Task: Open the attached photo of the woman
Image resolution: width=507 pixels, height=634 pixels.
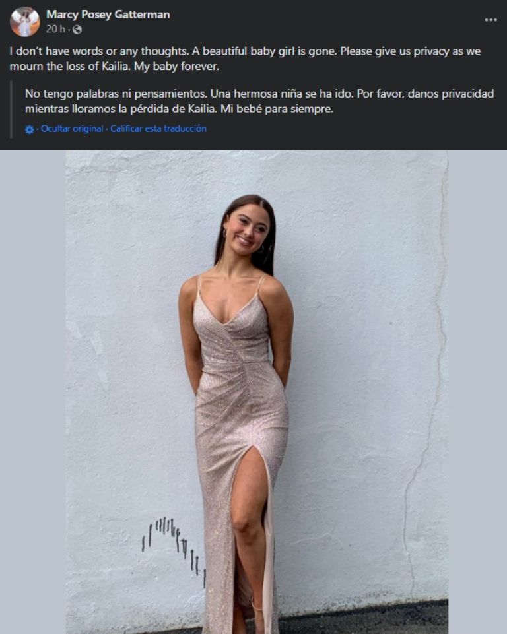Action: click(x=257, y=392)
